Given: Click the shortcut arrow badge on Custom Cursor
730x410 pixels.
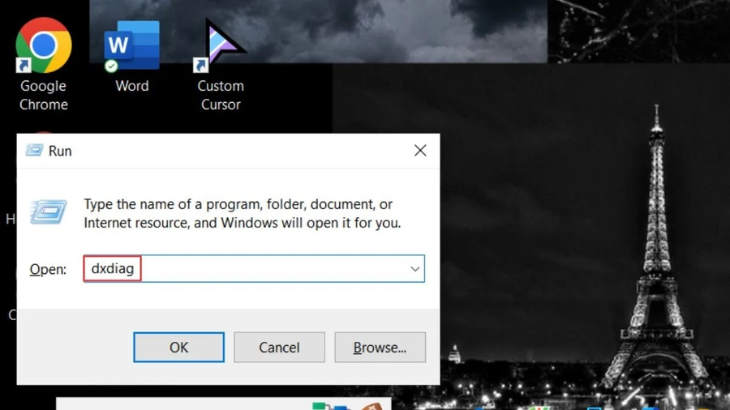Looking at the screenshot, I should [200, 66].
